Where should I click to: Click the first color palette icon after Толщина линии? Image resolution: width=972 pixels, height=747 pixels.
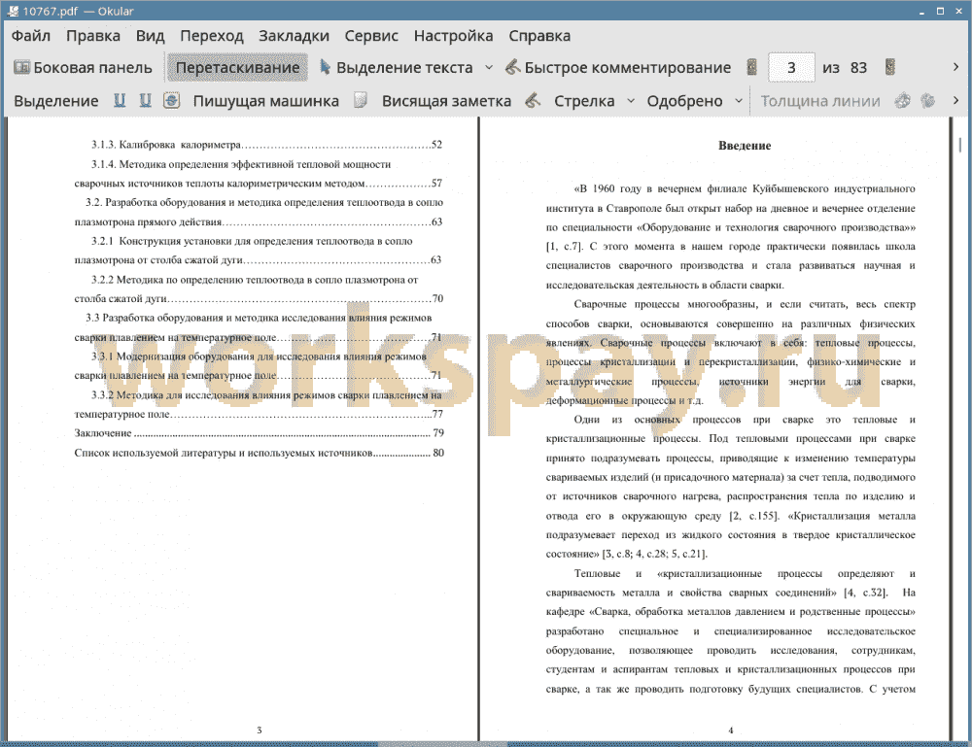click(x=903, y=100)
